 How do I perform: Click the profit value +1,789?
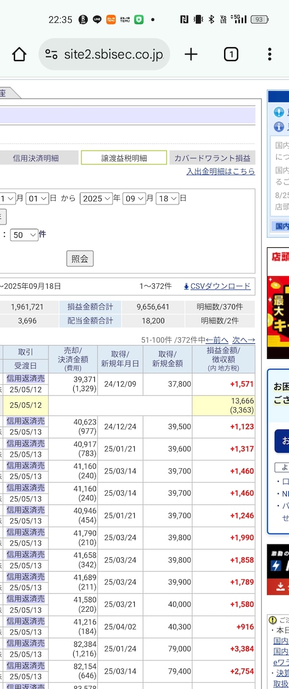coord(242,582)
